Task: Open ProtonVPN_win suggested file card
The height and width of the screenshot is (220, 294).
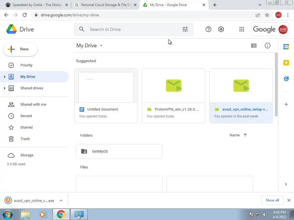Action: pos(173,96)
